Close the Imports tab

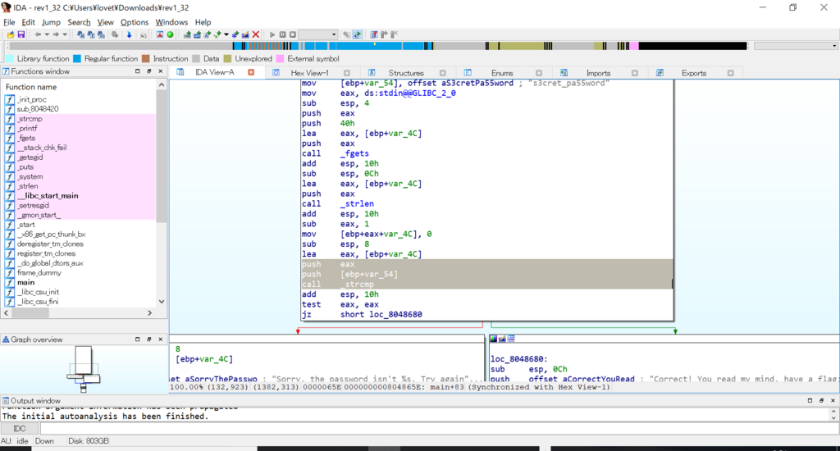635,73
